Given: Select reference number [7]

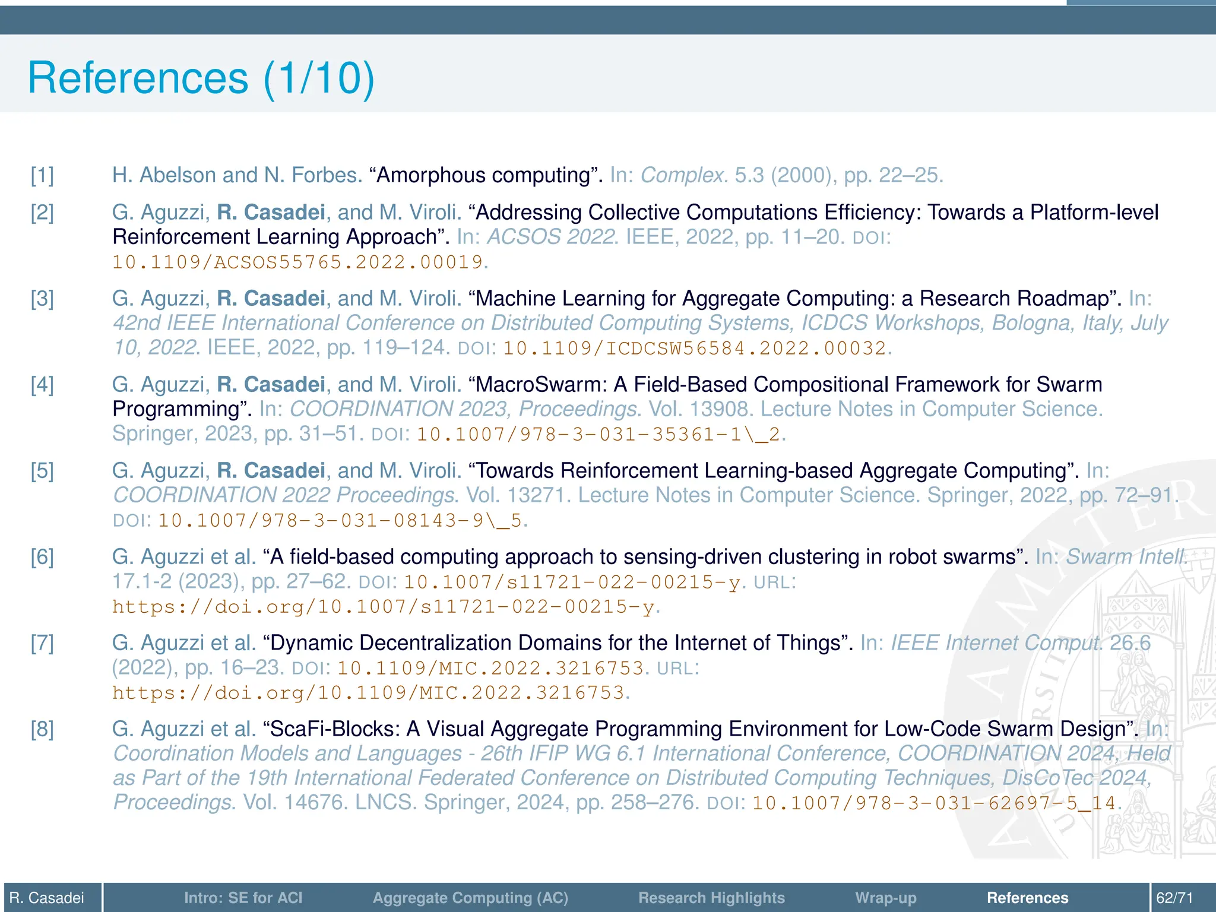Looking at the screenshot, I should [42, 643].
